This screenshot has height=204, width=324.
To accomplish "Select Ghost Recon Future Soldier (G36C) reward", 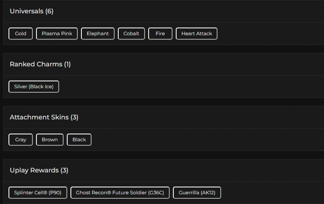I will (x=120, y=193).
